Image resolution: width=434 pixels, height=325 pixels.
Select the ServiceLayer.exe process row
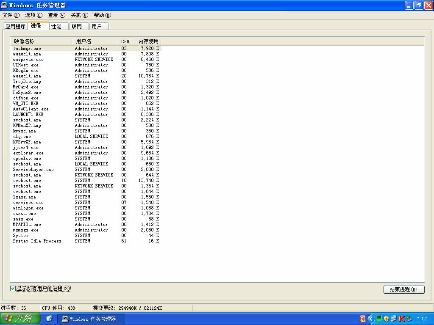[86, 169]
